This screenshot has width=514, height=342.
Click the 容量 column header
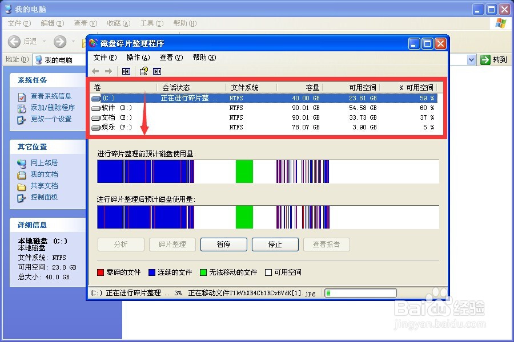point(312,87)
